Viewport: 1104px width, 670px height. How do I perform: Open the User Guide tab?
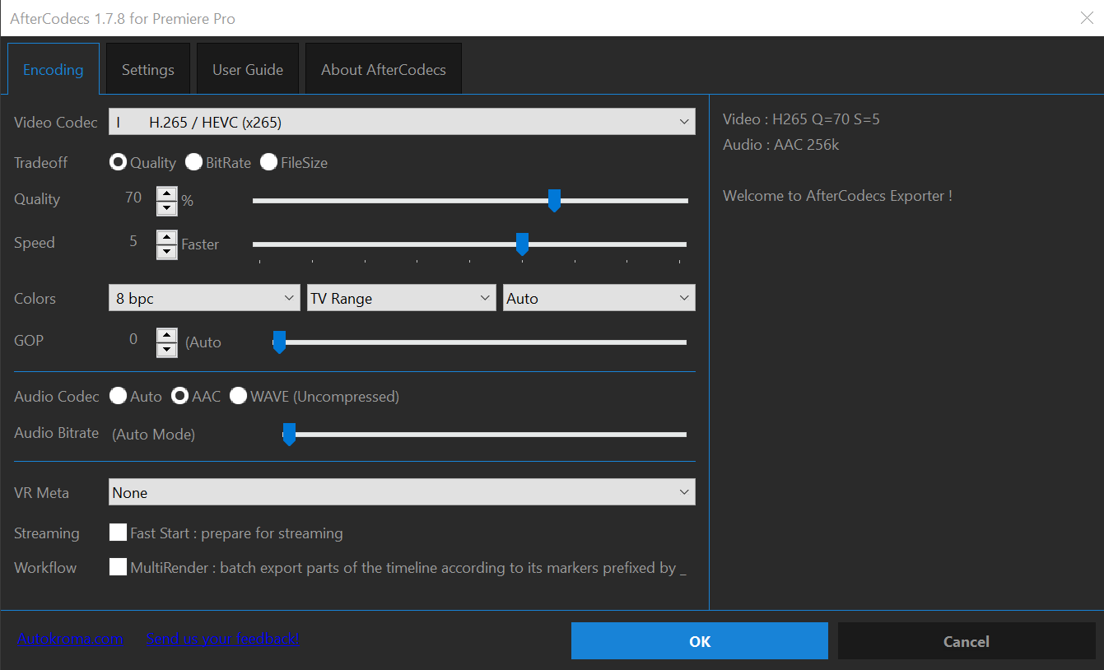(x=247, y=69)
